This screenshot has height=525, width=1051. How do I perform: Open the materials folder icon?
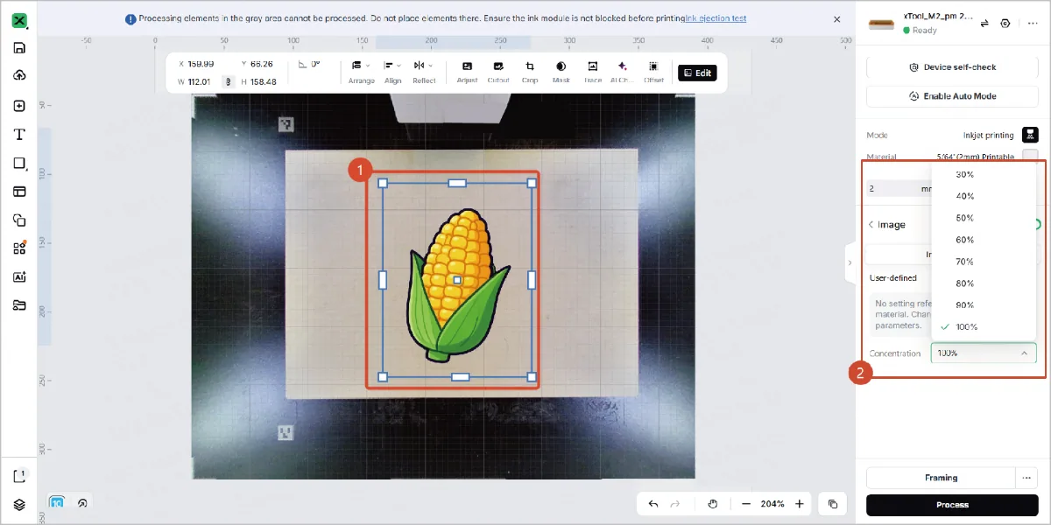[19, 305]
